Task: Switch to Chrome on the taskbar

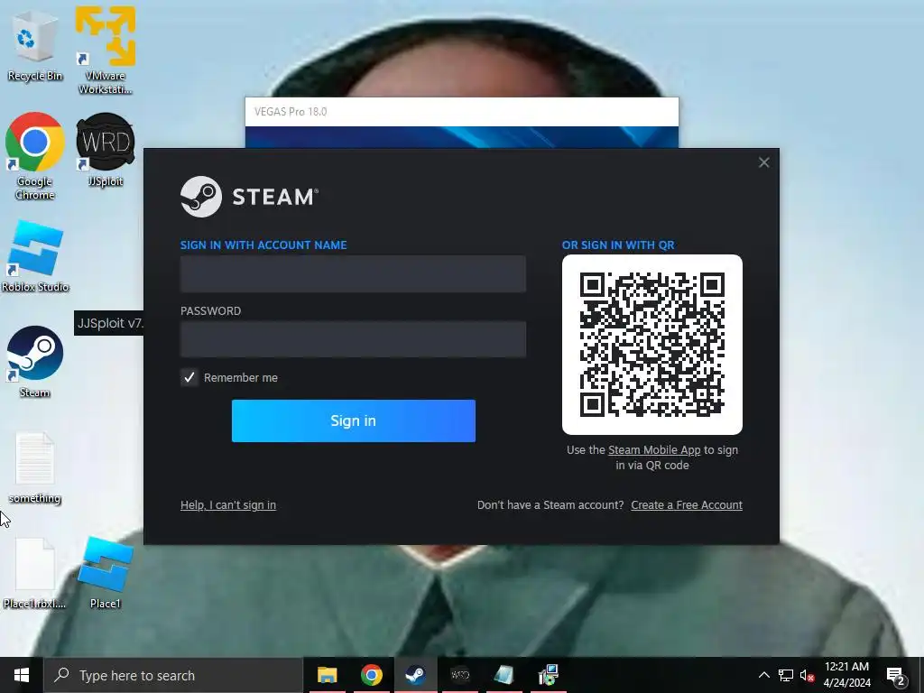Action: coord(371,675)
